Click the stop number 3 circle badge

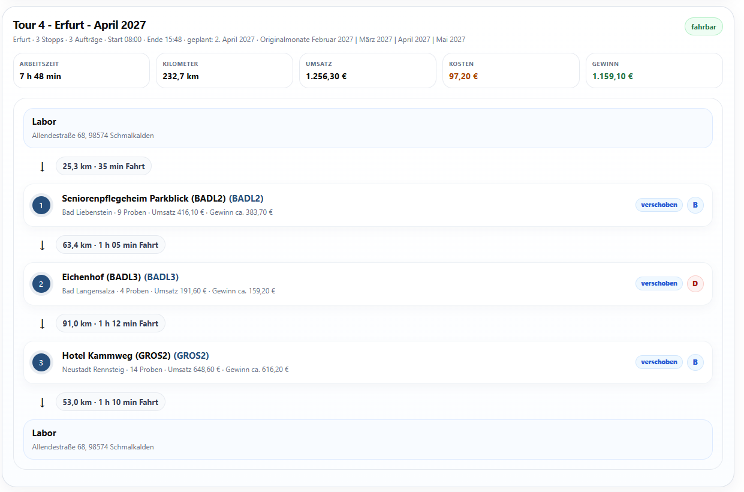[x=41, y=363]
